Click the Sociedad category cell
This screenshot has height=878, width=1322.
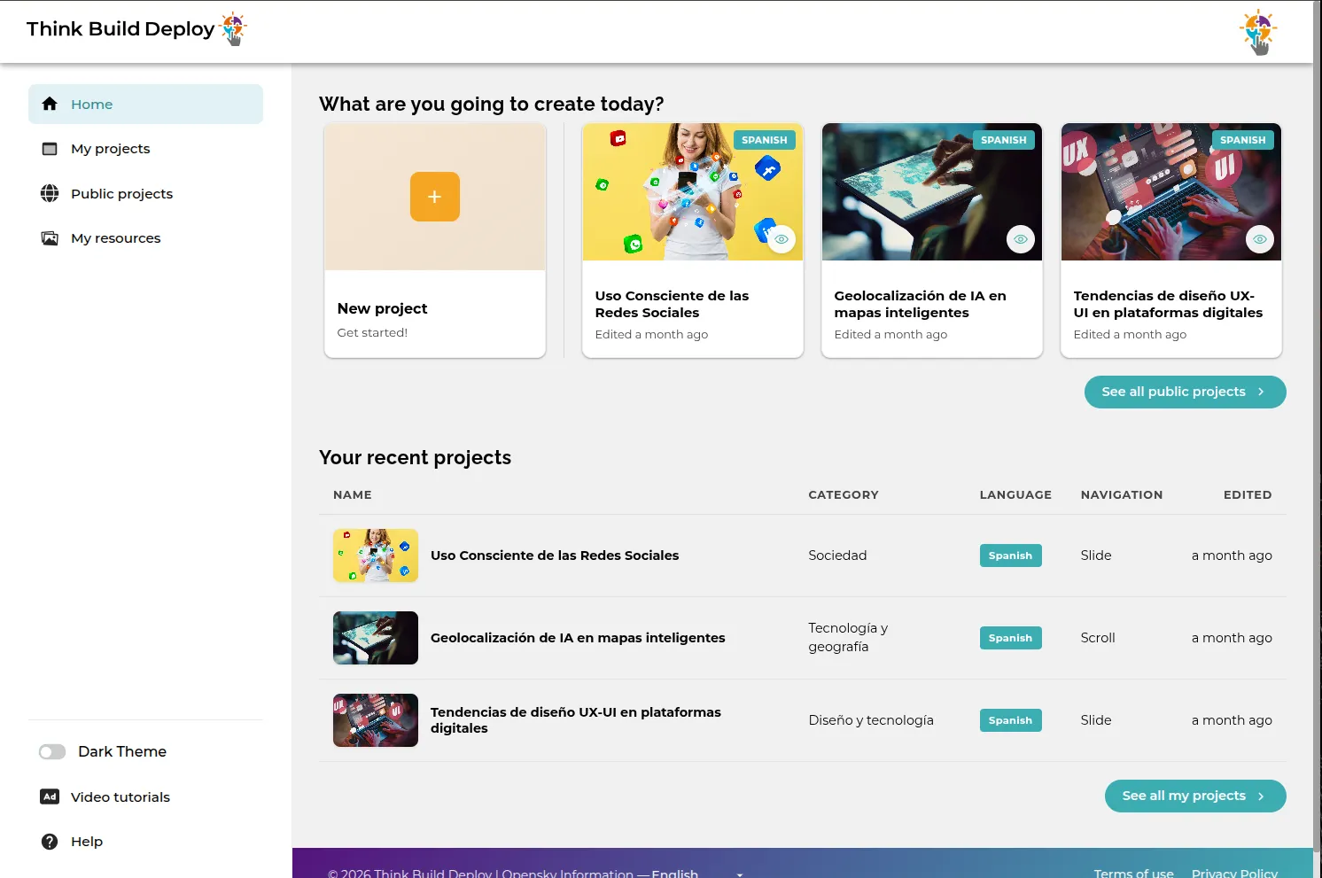(x=837, y=556)
